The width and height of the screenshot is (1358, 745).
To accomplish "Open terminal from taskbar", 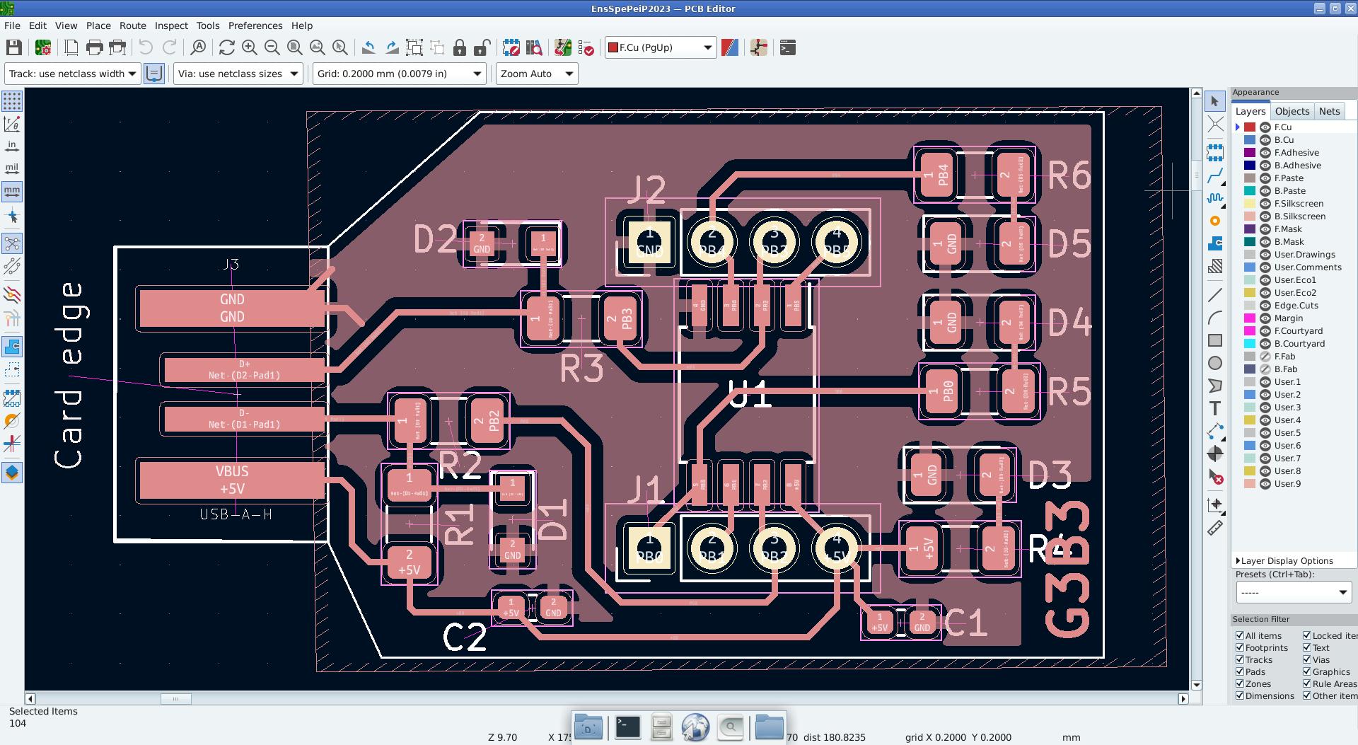I will 627,727.
